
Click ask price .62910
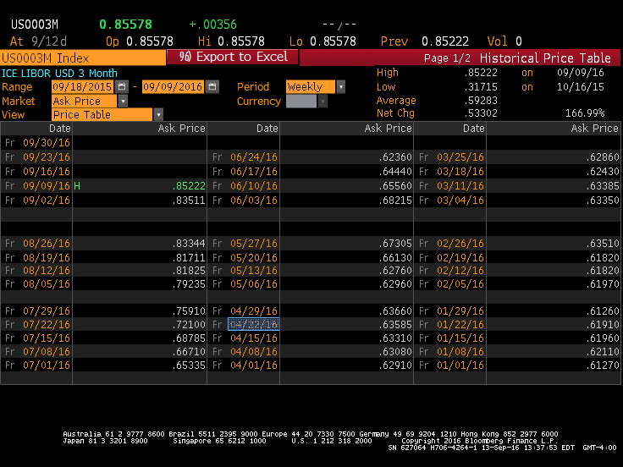pyautogui.click(x=395, y=365)
